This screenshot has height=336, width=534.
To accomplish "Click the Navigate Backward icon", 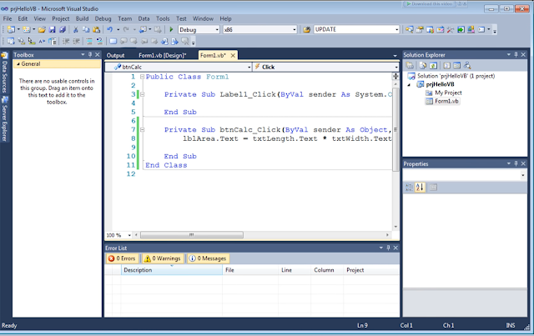I will click(x=143, y=30).
